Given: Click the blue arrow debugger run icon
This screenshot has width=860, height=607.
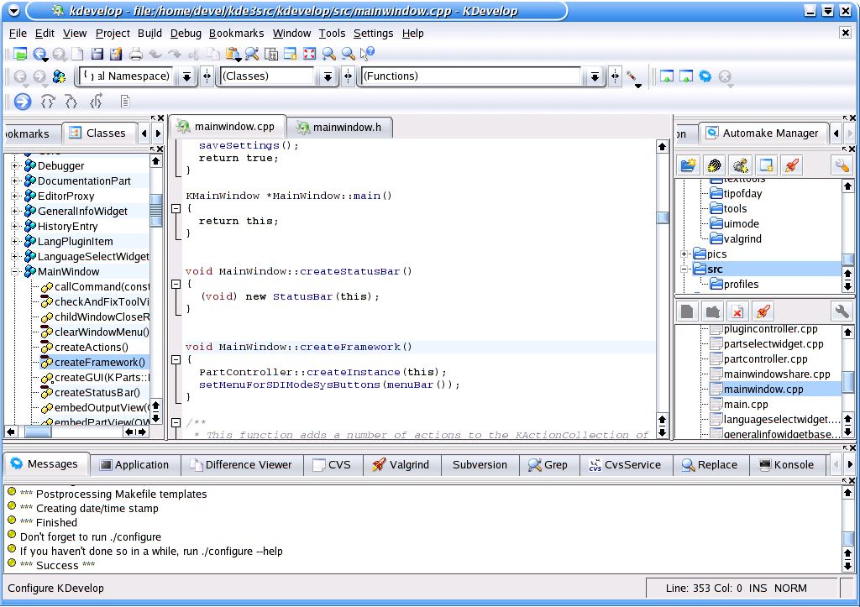Looking at the screenshot, I should pos(23,102).
